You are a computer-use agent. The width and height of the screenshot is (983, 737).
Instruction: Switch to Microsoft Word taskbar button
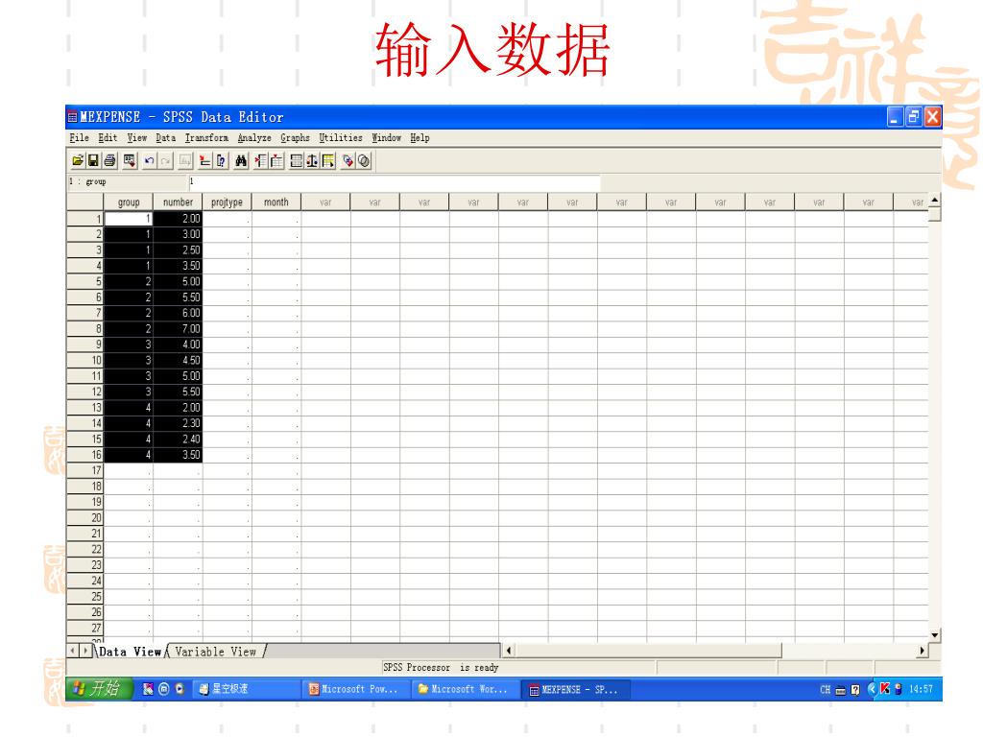tap(464, 689)
